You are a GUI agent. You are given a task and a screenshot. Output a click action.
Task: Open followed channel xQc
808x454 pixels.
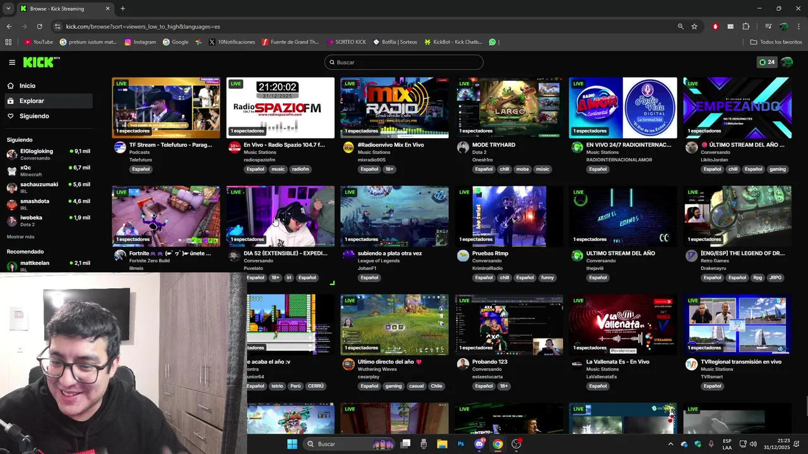click(48, 170)
